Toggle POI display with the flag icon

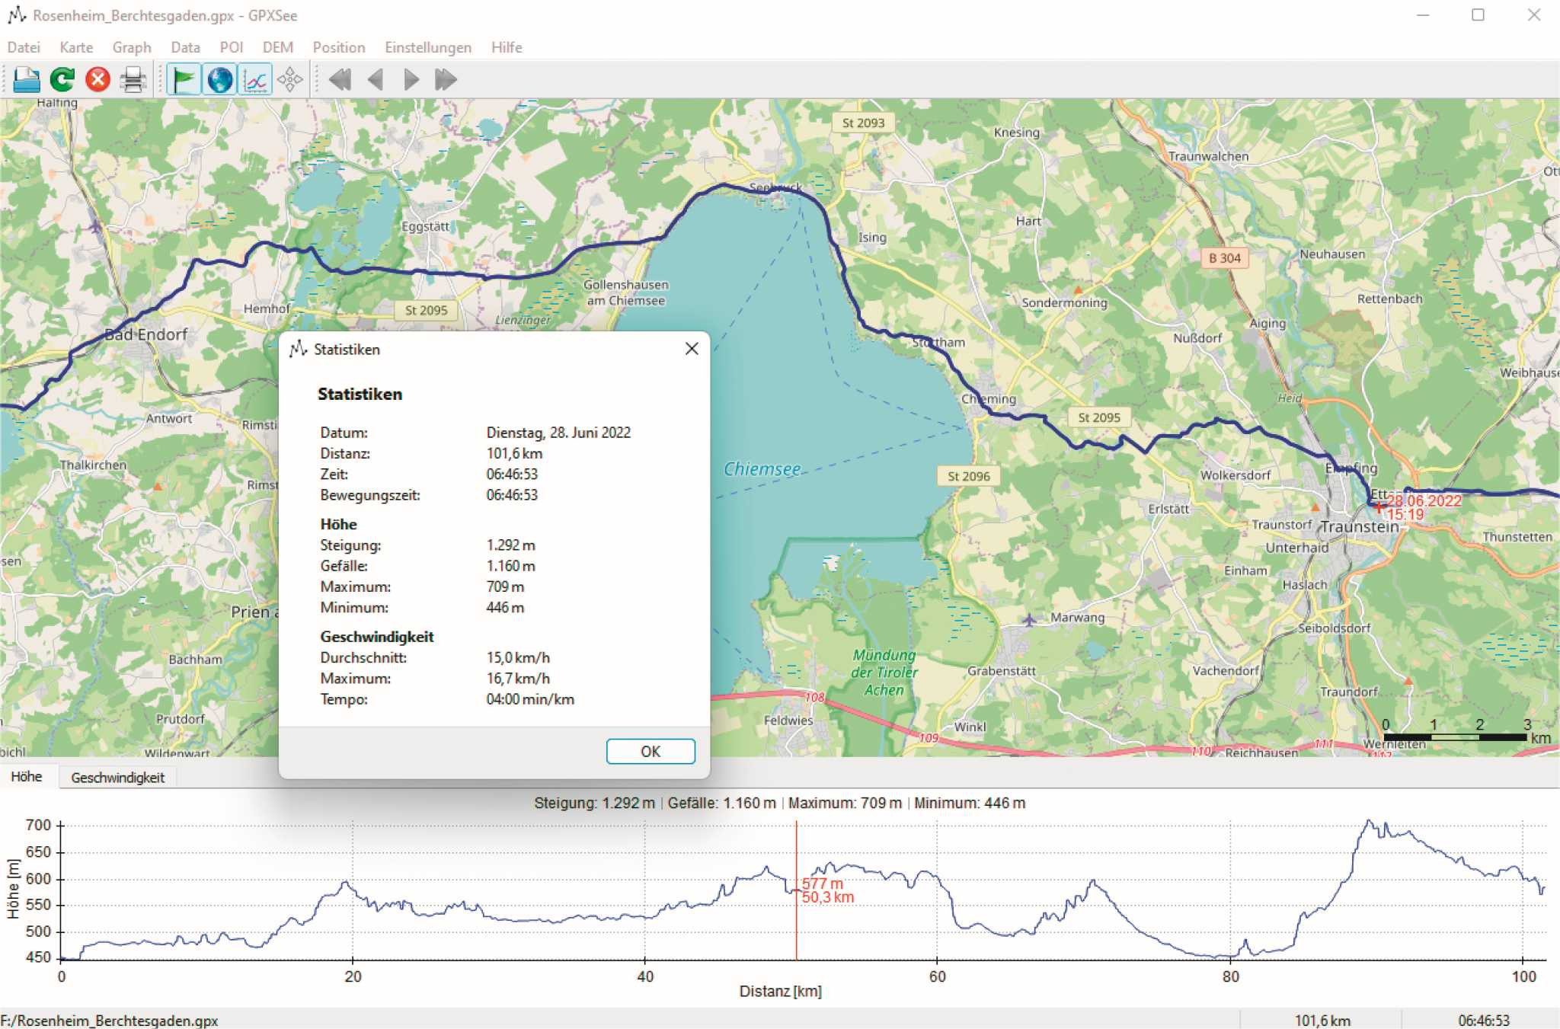tap(184, 79)
